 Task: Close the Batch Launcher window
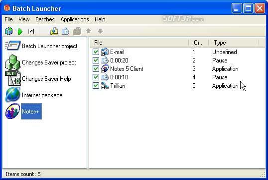(260, 8)
